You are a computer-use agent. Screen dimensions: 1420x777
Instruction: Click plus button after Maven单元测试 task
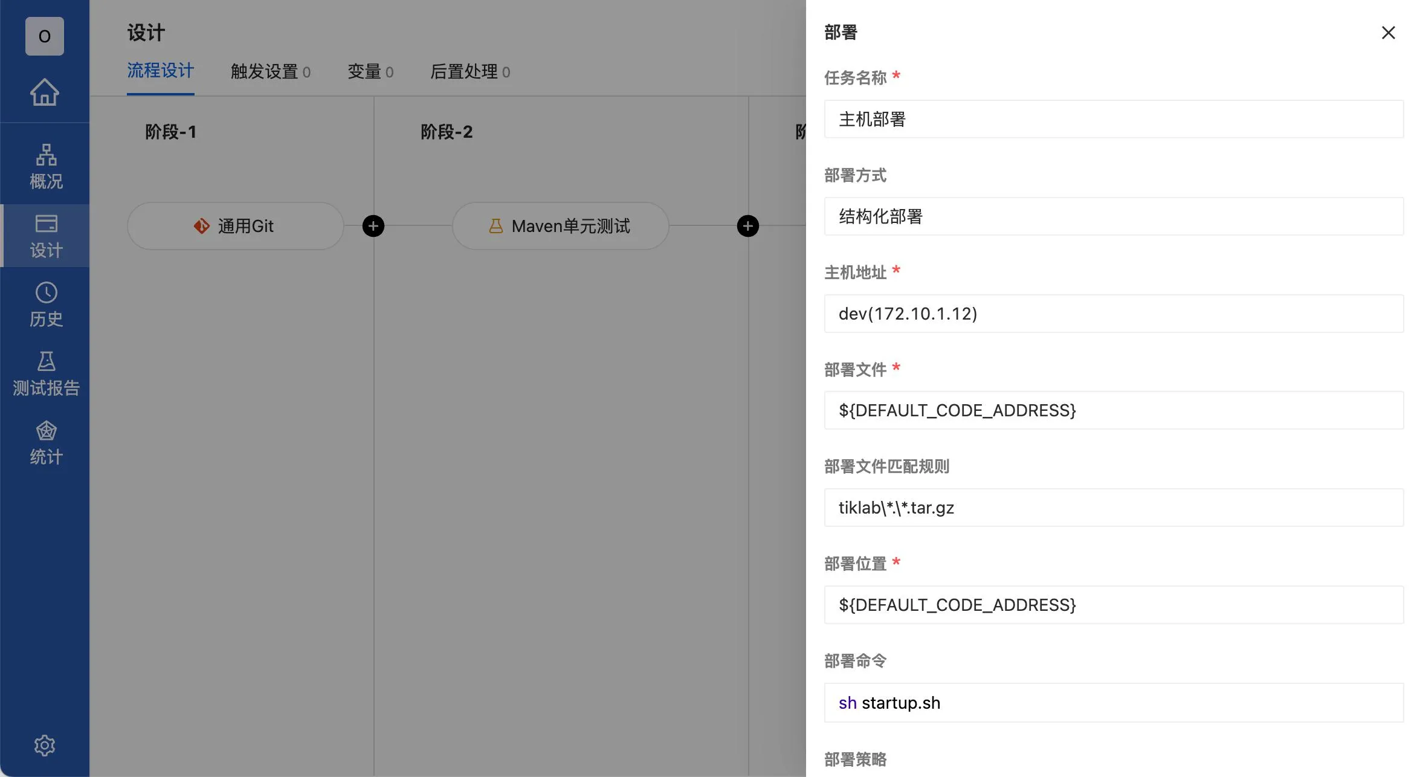point(748,226)
